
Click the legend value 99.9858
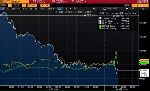click(125, 21)
